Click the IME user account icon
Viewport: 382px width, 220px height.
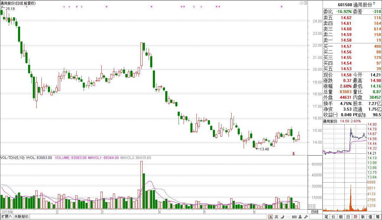click(x=300, y=217)
